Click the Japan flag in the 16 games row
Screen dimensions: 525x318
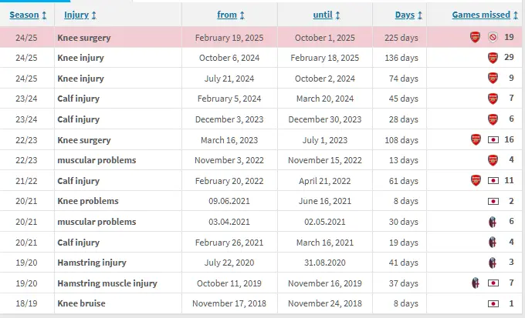pyautogui.click(x=493, y=140)
